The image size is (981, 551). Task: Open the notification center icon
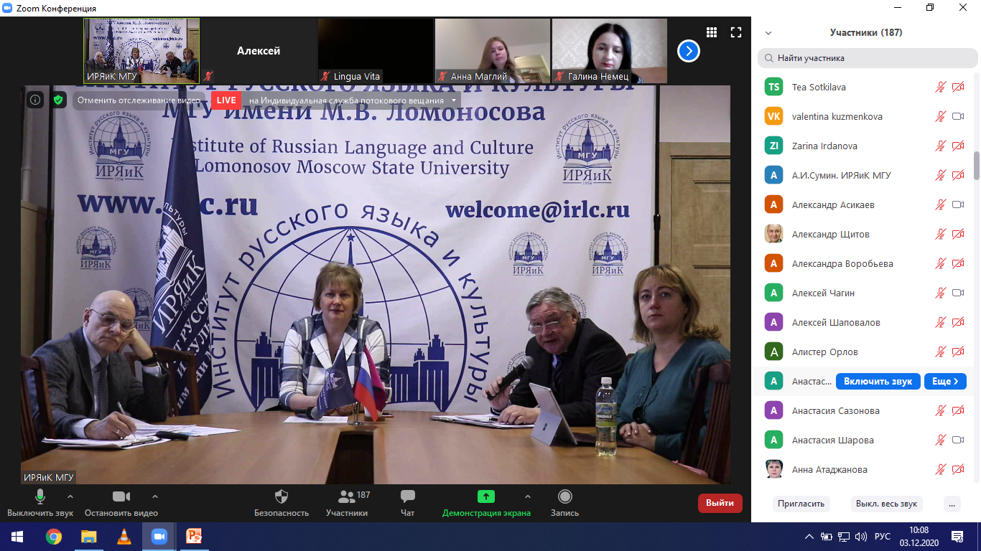[957, 537]
